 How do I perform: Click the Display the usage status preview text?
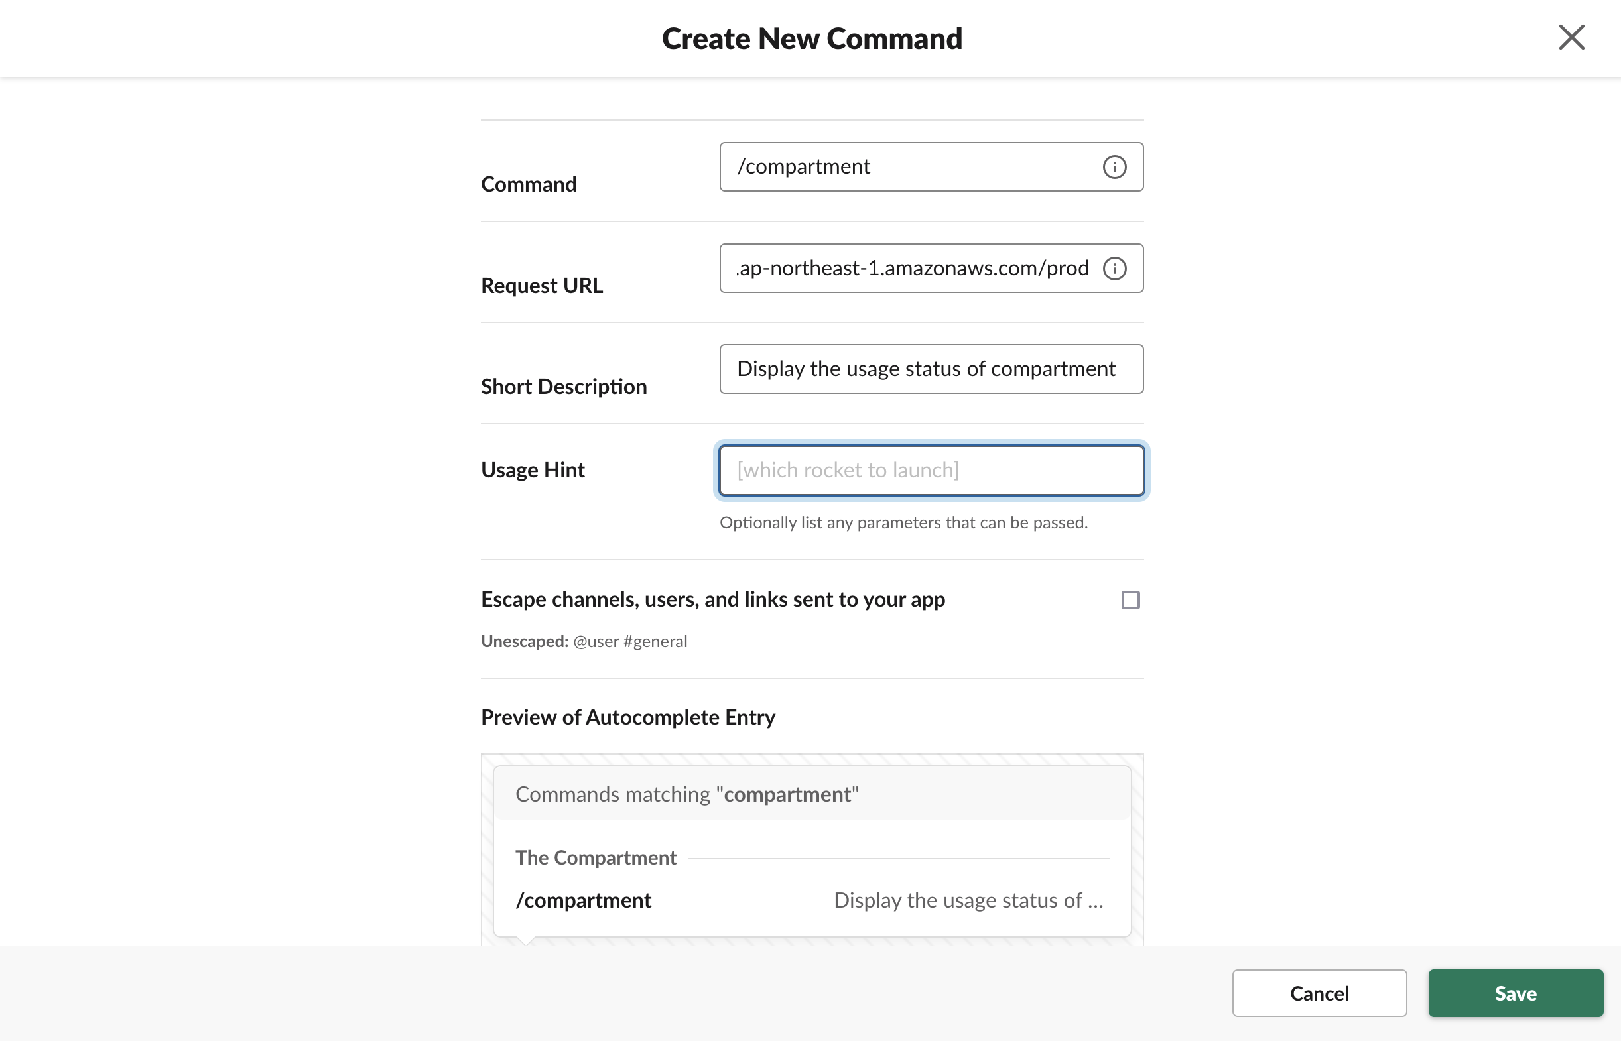(968, 900)
